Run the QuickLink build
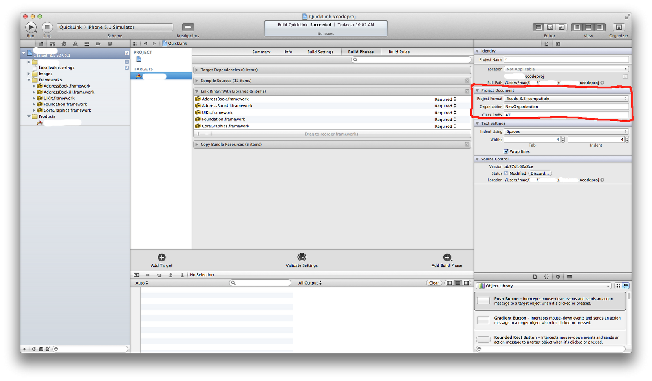 click(31, 27)
